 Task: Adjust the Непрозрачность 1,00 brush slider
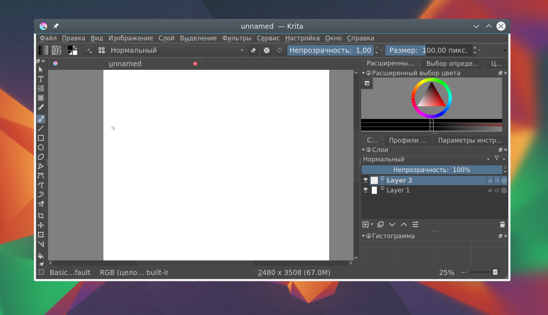click(x=331, y=50)
